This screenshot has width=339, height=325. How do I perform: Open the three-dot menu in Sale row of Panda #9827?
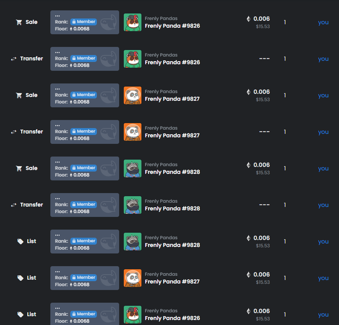tap(57, 89)
